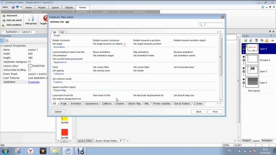Viewport: 276px width, 155px height.
Task: Click the WebWhite layout colour swatch
Action: 30,66
